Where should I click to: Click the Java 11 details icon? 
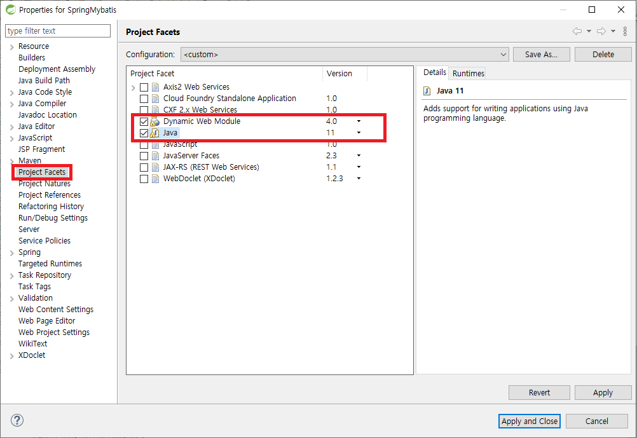point(427,91)
